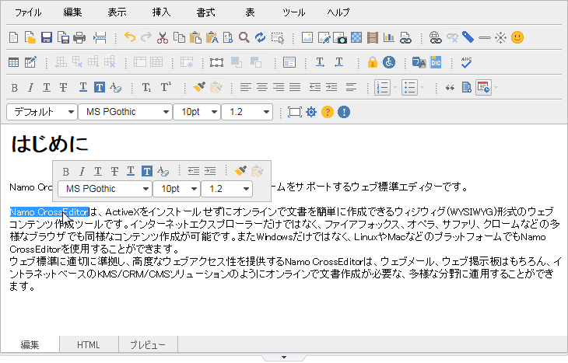Open editor settings gear icon
This screenshot has height=363, width=568.
click(x=311, y=112)
